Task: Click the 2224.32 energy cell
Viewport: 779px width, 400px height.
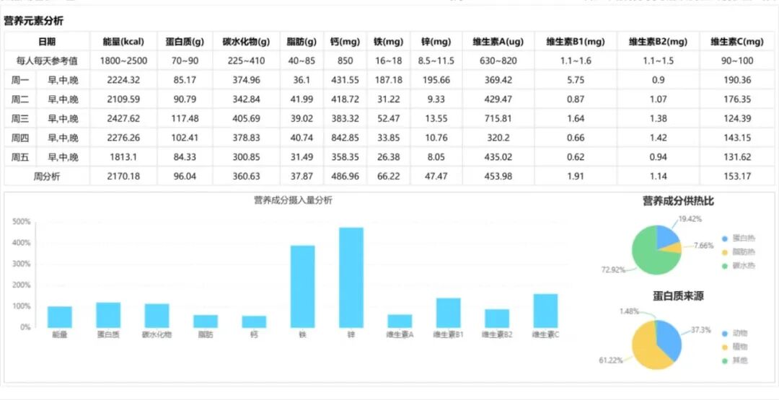Action: pyautogui.click(x=124, y=80)
